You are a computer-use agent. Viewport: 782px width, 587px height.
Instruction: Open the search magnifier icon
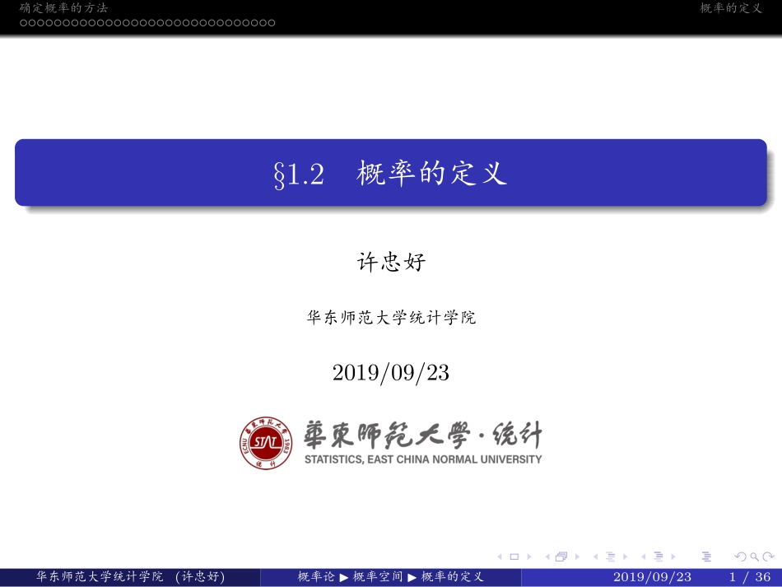coord(755,556)
